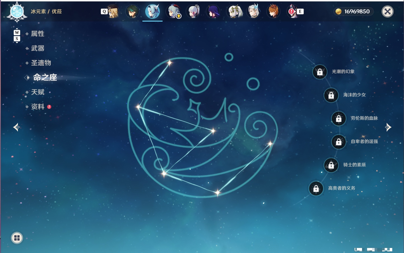404x253 pixels.
Task: Click the yellow upgrade arrow badge
Action: [x=179, y=16]
